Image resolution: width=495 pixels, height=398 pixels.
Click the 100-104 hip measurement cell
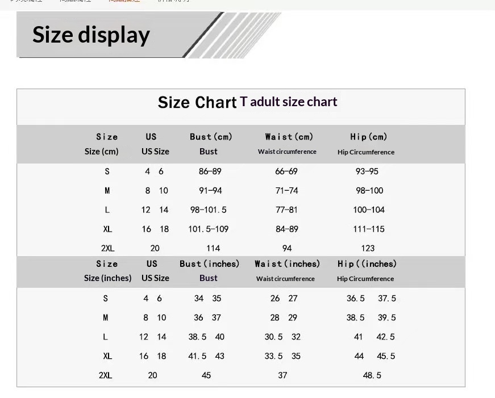coord(368,210)
